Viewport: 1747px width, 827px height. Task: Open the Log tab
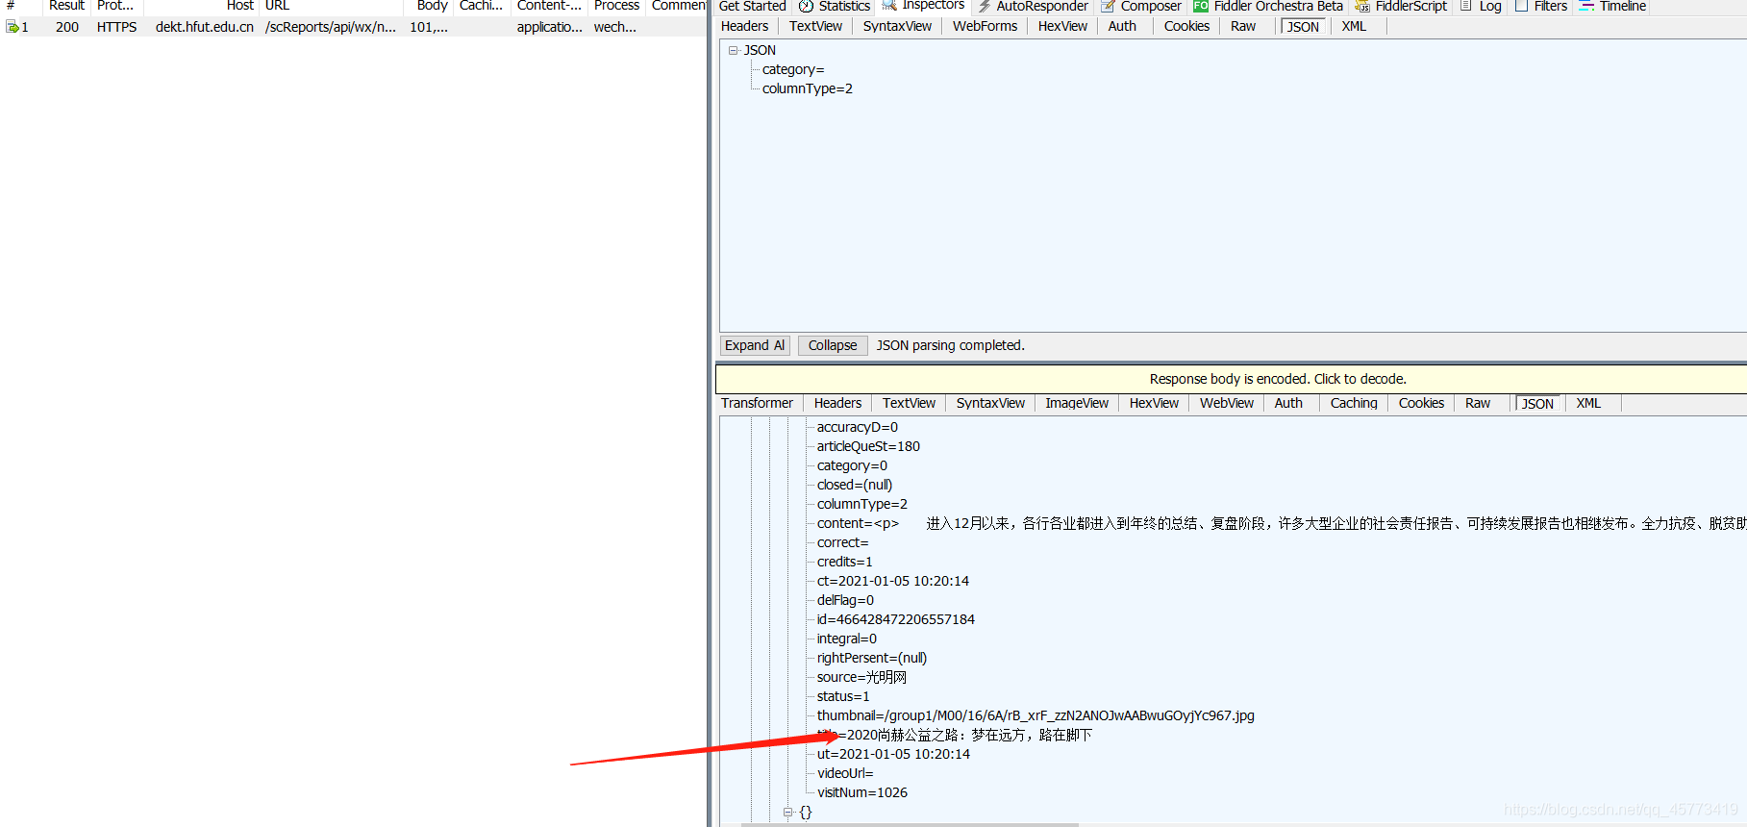[1481, 6]
